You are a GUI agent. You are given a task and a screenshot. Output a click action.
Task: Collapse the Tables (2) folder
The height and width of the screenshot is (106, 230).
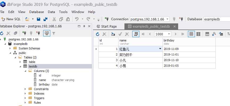[15, 57]
